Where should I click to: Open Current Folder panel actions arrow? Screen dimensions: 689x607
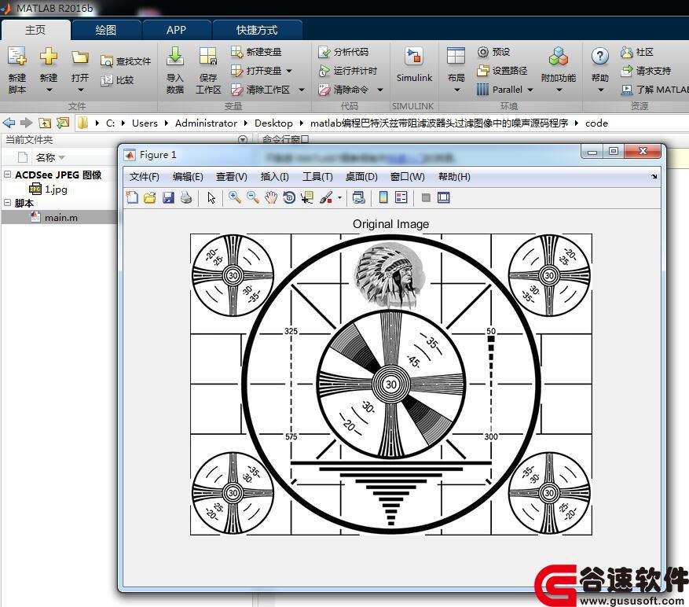point(242,140)
